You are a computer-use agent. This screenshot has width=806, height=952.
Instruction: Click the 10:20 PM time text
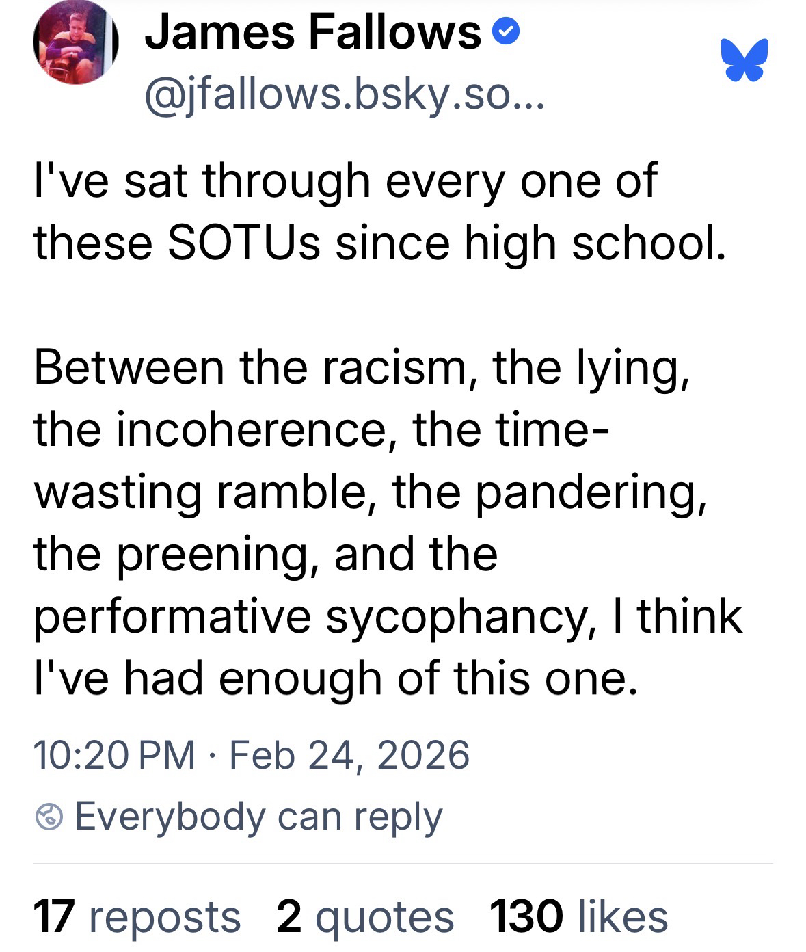click(113, 754)
